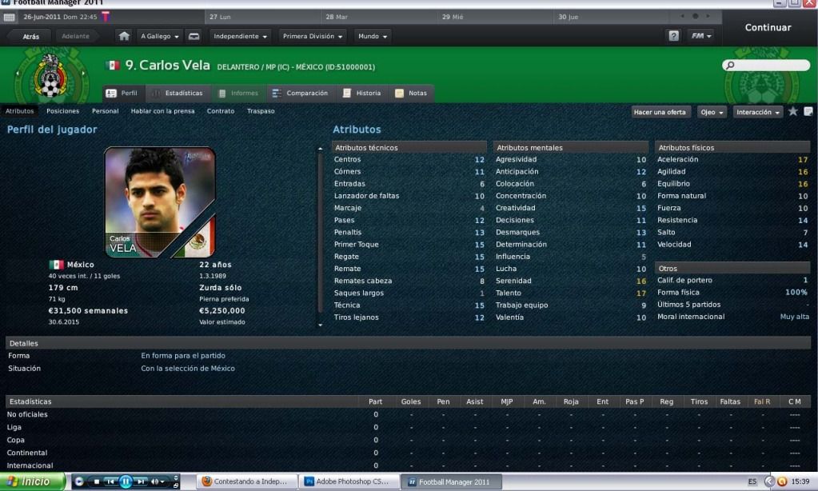Select the 28 Mar calendar day
The image size is (818, 491).
380,17
